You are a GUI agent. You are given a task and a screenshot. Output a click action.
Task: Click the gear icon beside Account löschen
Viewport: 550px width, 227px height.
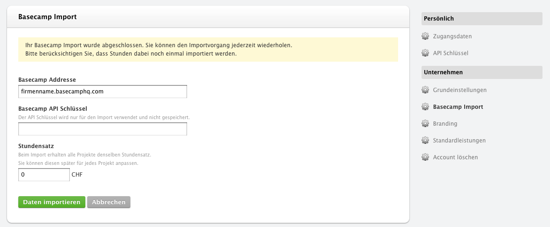(x=425, y=157)
